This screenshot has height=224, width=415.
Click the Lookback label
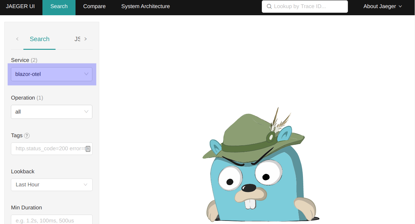tap(23, 171)
